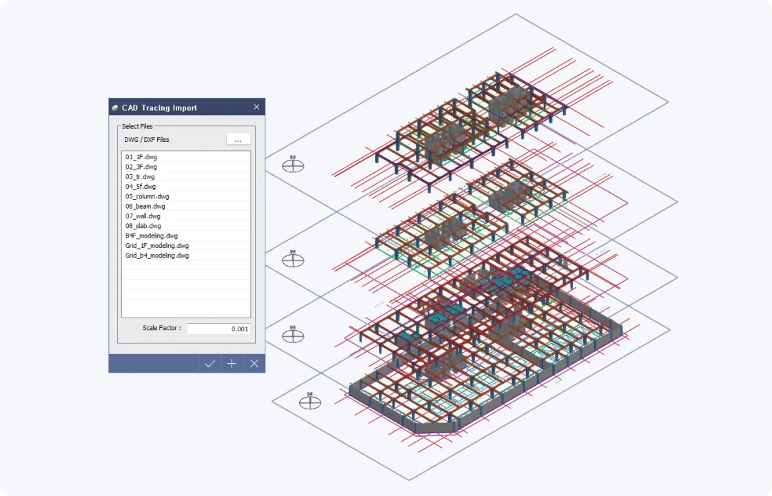Select 02_3F.dwg in the file list

point(186,167)
